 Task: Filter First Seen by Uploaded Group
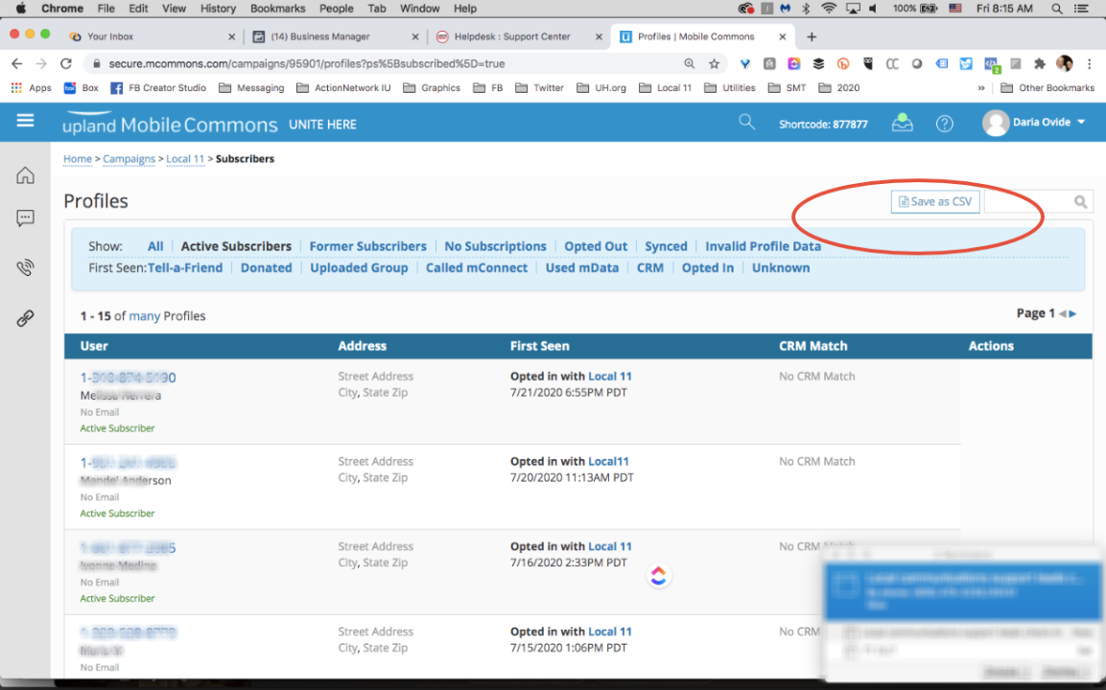click(359, 267)
